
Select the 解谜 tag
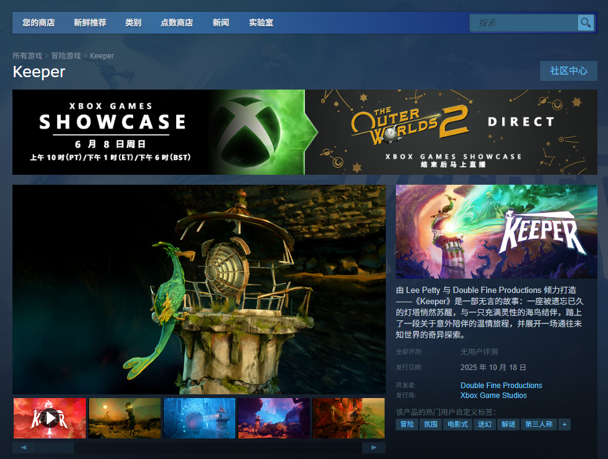(508, 424)
